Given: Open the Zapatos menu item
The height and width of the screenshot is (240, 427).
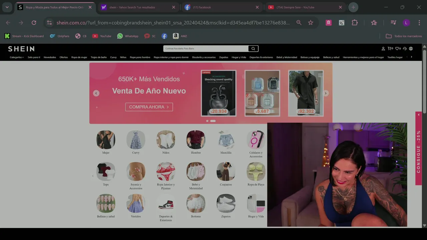Looking at the screenshot, I should pyautogui.click(x=224, y=57).
